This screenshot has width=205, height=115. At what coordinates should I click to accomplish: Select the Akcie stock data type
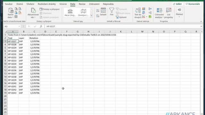click(70, 13)
